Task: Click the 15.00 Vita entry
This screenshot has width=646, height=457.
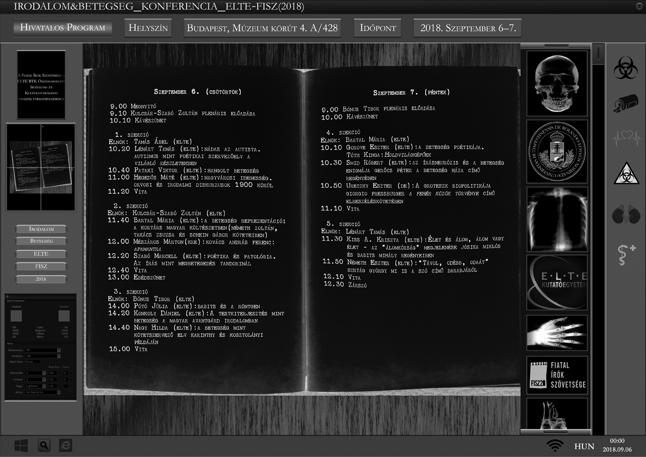Action: tap(128, 349)
